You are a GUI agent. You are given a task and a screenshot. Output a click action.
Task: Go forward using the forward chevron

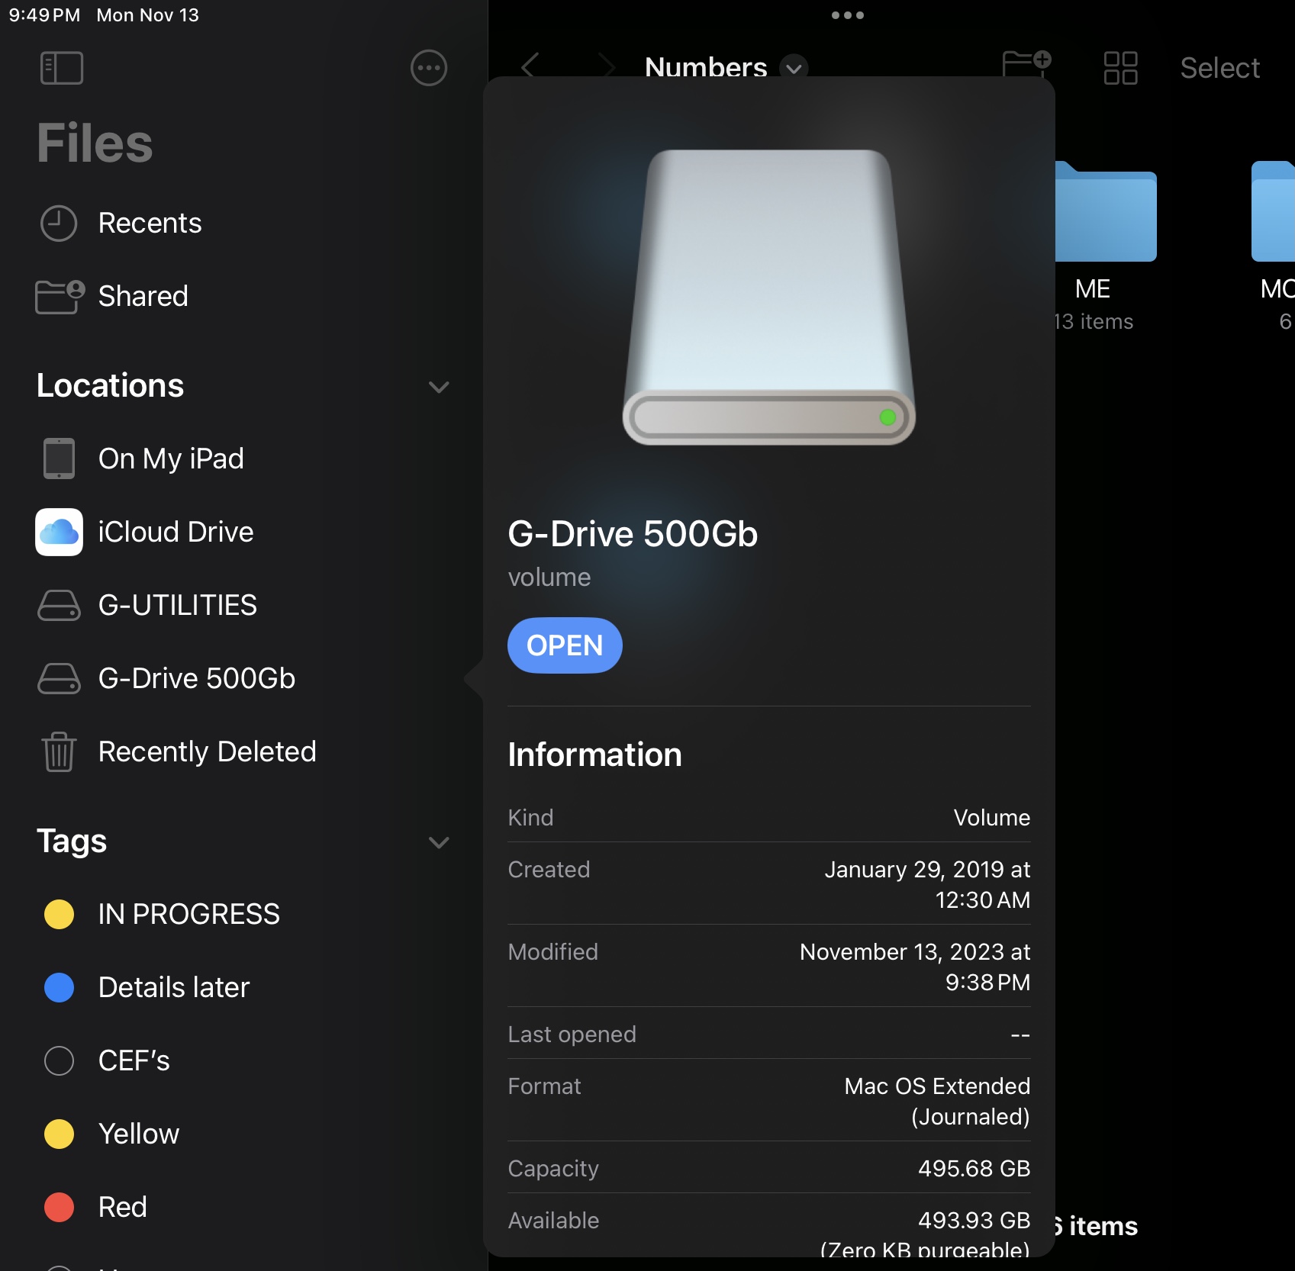point(607,66)
